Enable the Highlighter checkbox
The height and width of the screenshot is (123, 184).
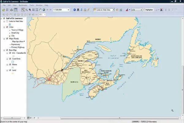tap(144, 10)
